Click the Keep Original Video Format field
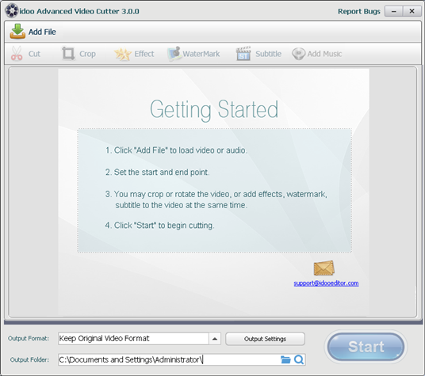This screenshot has height=376, width=425. pos(133,339)
